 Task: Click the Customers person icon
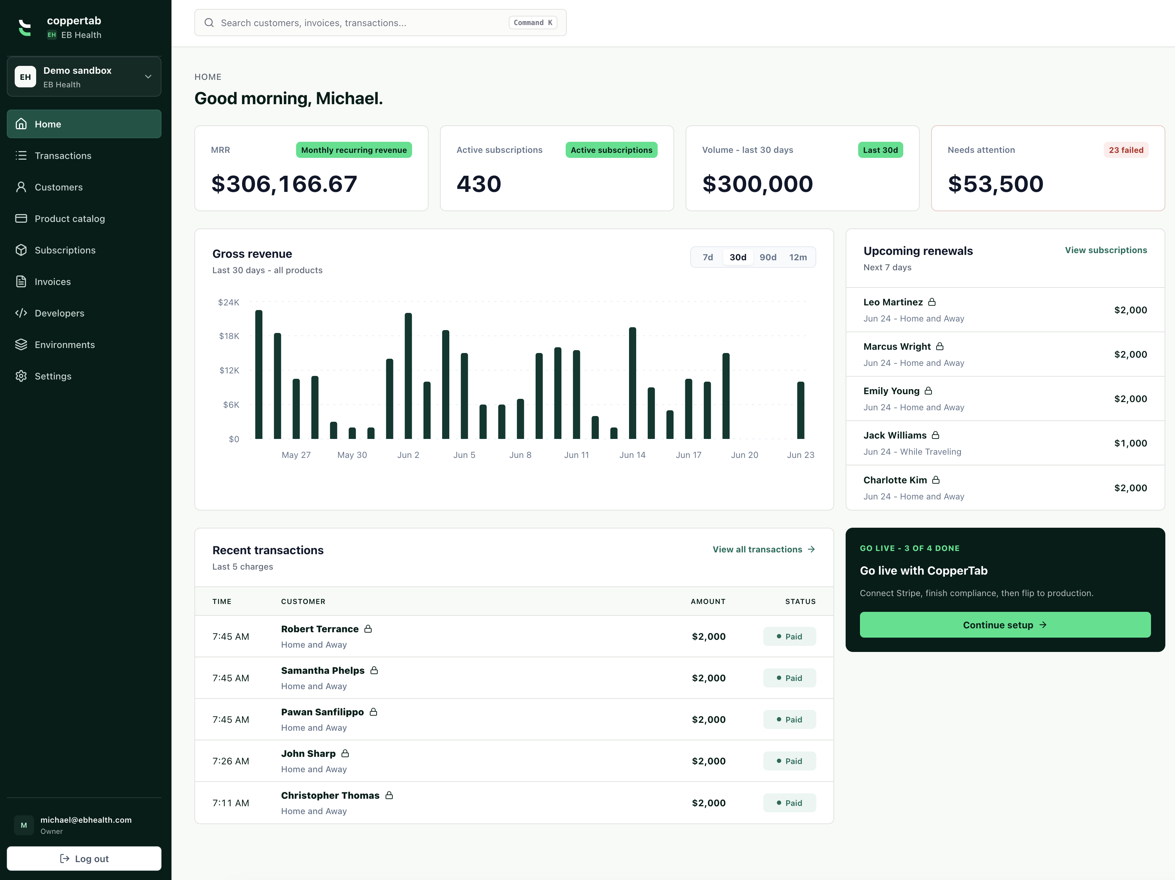pyautogui.click(x=21, y=187)
